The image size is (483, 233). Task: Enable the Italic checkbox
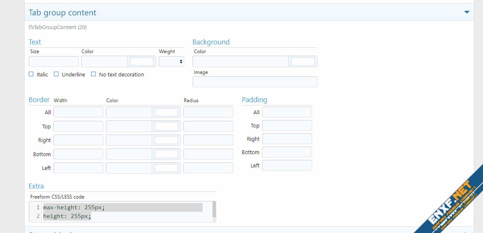(31, 74)
